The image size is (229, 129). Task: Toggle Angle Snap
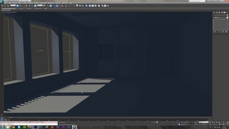coord(57,6)
